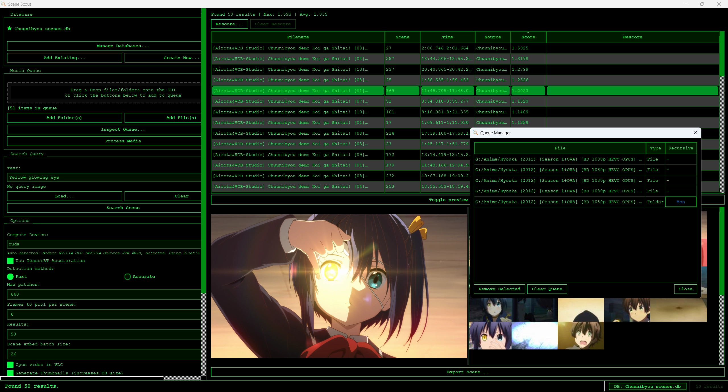The width and height of the screenshot is (728, 392).
Task: Click Remove Selected in Queue Manager
Action: (499, 289)
